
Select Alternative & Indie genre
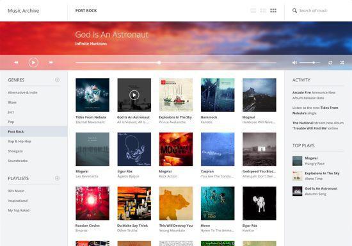(22, 92)
